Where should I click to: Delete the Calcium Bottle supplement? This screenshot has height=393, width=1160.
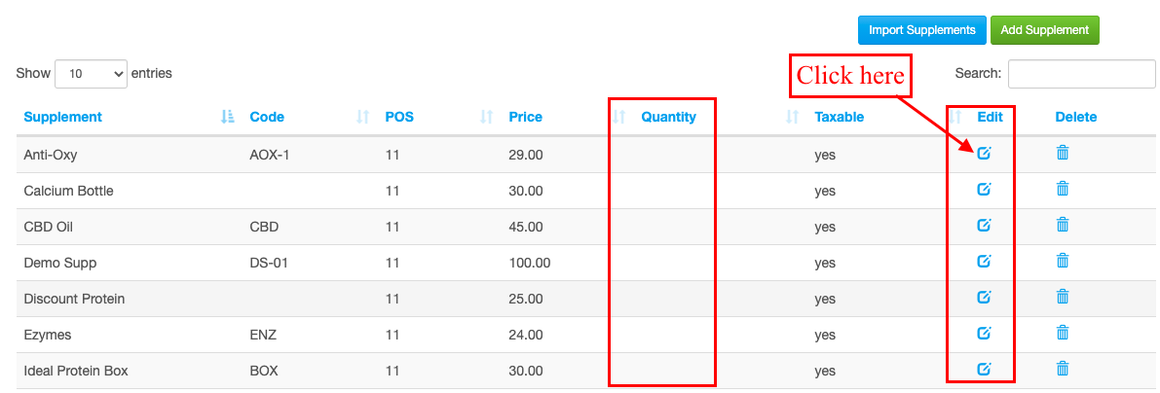tap(1063, 189)
